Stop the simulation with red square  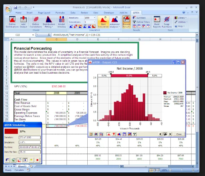pos(37,160)
